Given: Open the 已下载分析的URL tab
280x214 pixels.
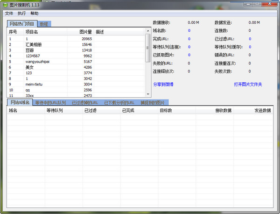Looking at the screenshot, I should point(119,103).
